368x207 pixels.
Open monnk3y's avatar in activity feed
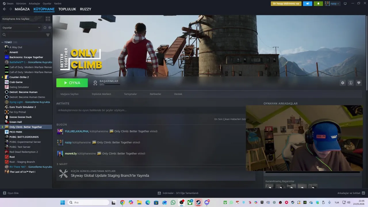60,154
